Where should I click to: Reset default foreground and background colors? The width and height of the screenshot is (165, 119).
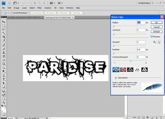coord(2,106)
